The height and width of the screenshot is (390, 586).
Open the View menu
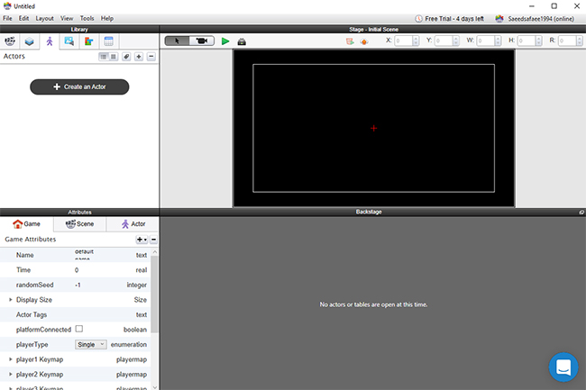[67, 18]
